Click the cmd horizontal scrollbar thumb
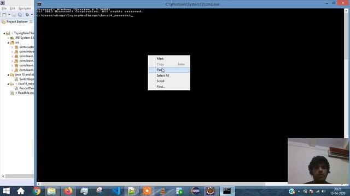Viewport: 350px width, 196px height. pos(153,184)
